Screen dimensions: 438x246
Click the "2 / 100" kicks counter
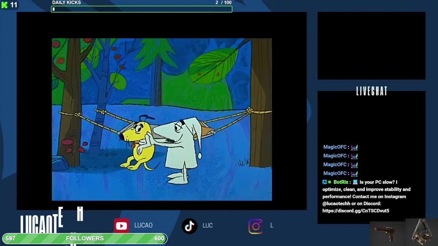[x=223, y=3]
